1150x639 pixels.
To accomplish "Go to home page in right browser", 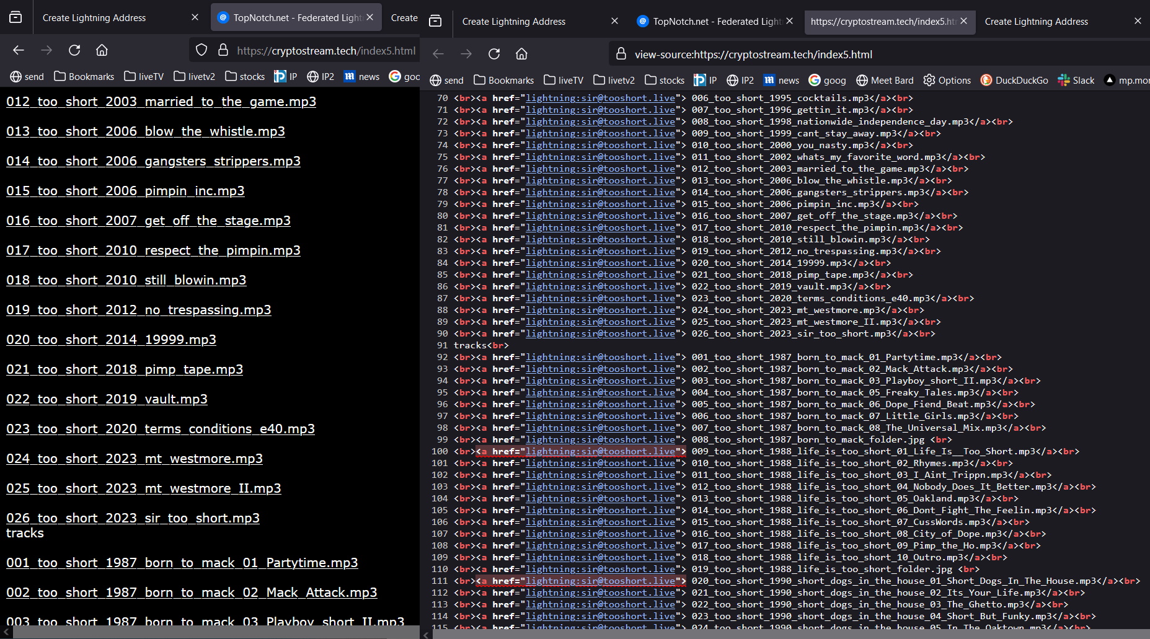I will (x=521, y=54).
